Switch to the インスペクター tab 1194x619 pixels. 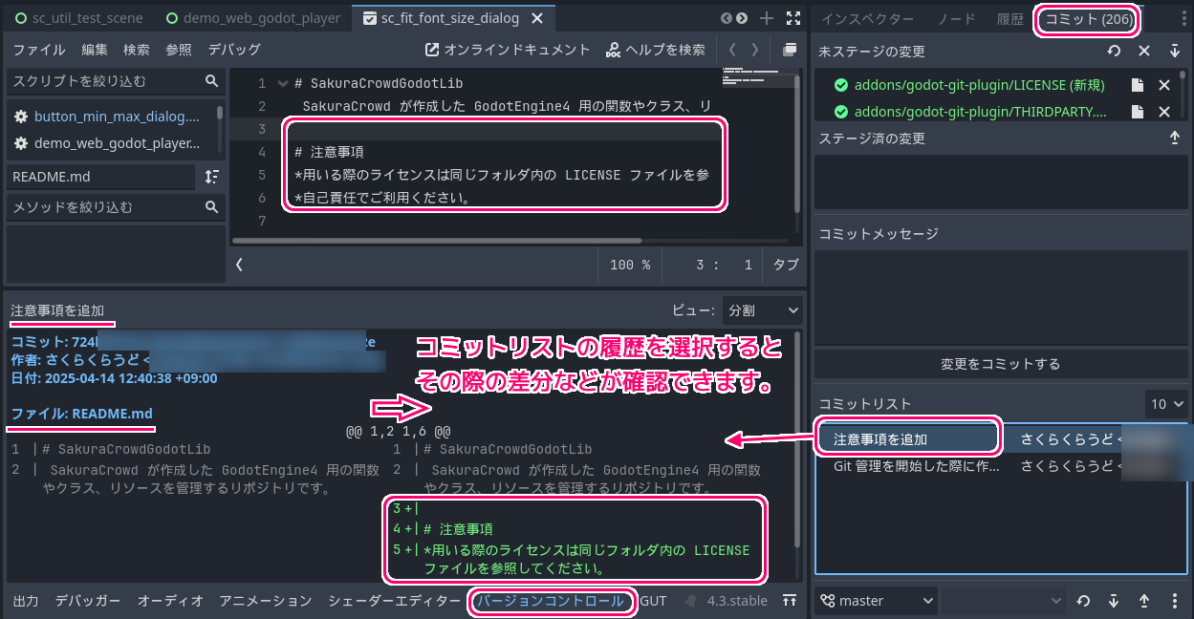click(868, 19)
